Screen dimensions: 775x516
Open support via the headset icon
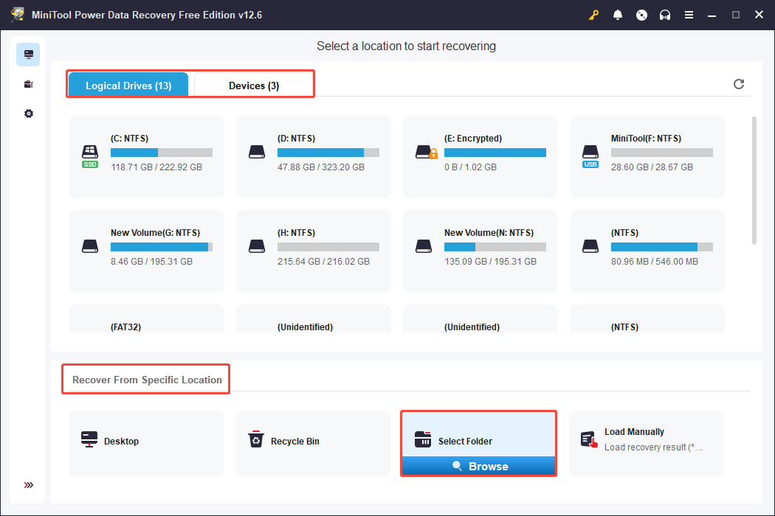point(665,14)
